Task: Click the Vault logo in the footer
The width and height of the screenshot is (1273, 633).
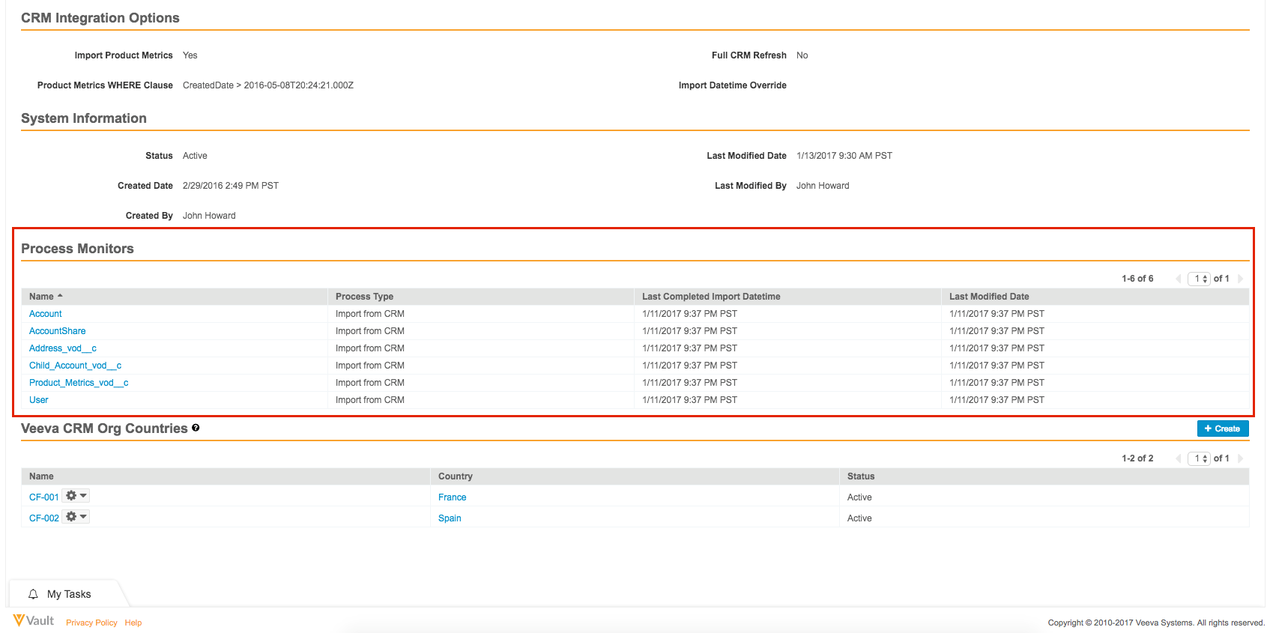Action: [34, 621]
